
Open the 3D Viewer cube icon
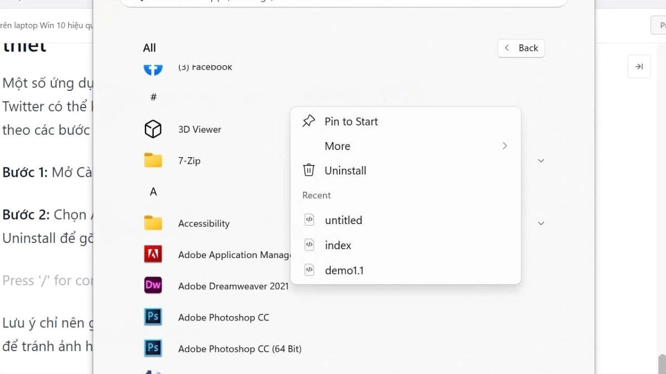click(x=153, y=129)
